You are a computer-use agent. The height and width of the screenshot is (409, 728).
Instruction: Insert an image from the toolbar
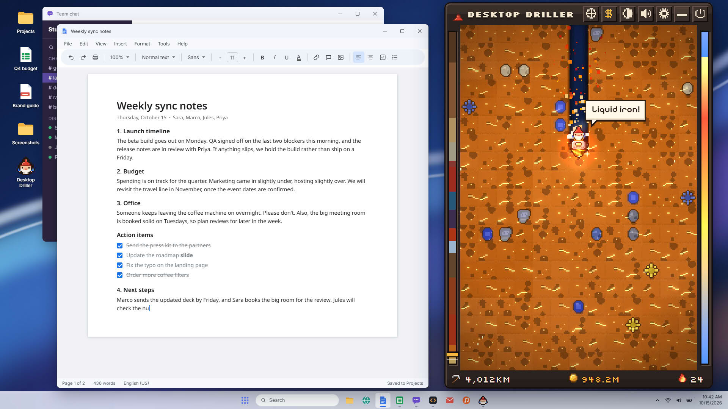click(x=340, y=58)
